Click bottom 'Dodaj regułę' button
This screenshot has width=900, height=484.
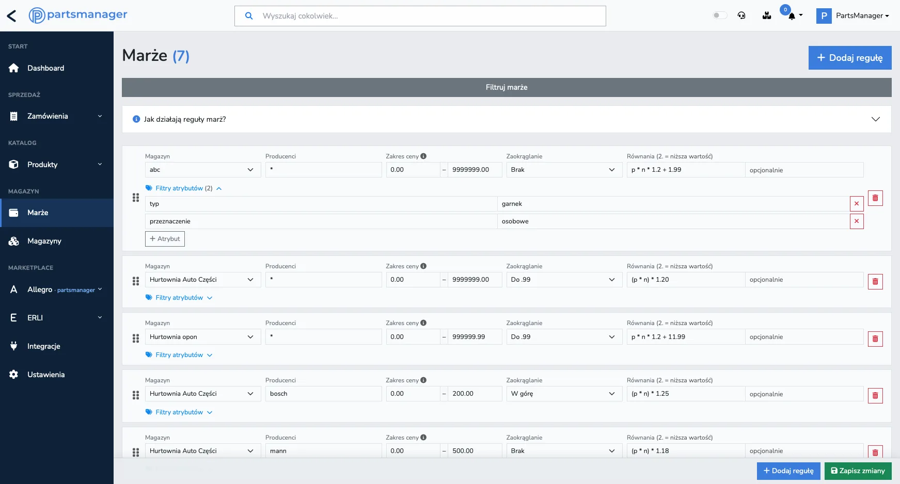tap(788, 471)
